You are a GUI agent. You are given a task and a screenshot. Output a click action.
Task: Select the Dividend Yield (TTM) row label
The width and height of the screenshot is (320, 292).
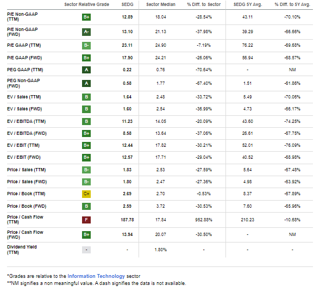[22, 250]
